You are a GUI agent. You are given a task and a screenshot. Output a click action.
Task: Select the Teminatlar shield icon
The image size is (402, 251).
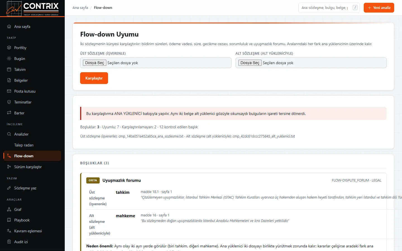tap(9, 102)
